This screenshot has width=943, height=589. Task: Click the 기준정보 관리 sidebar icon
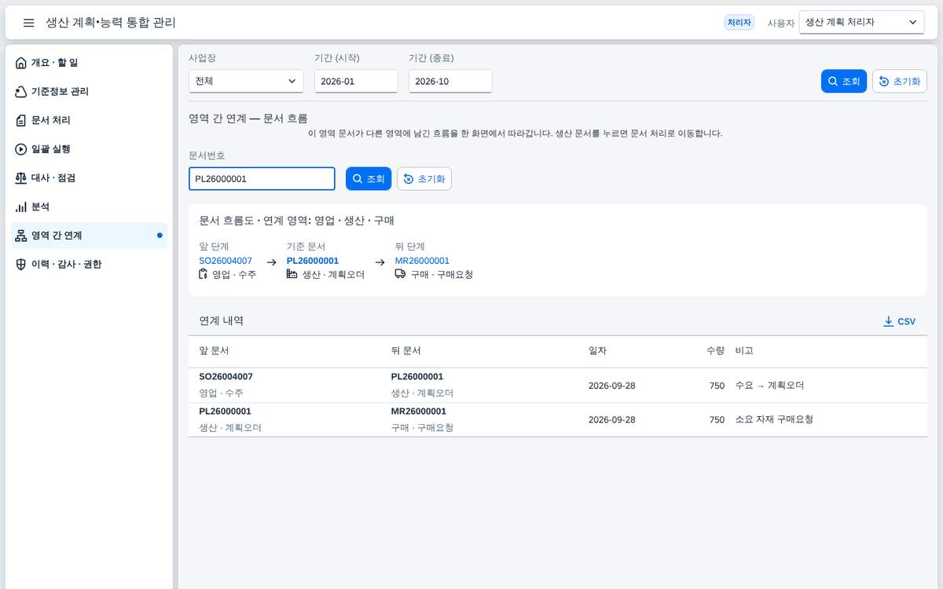coord(21,92)
